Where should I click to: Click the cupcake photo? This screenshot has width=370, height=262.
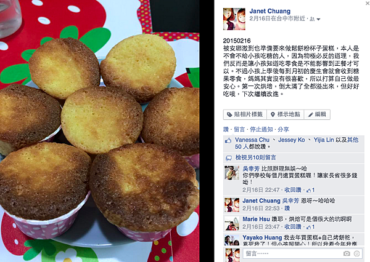(x=99, y=131)
